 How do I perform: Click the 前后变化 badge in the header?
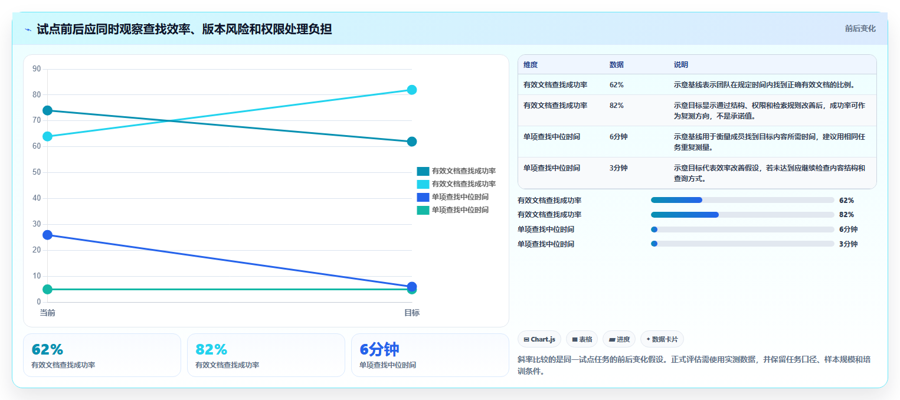860,28
